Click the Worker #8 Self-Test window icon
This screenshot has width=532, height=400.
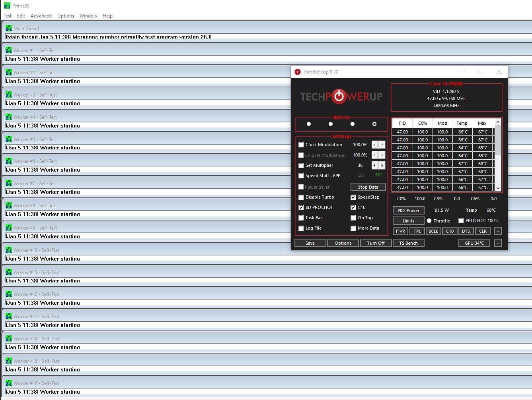click(x=9, y=206)
